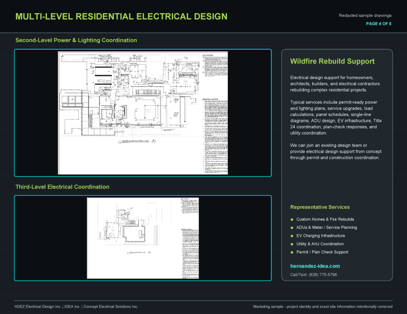
Task: Click the PAGE 4 OF 5 indicator
Action: [378, 24]
